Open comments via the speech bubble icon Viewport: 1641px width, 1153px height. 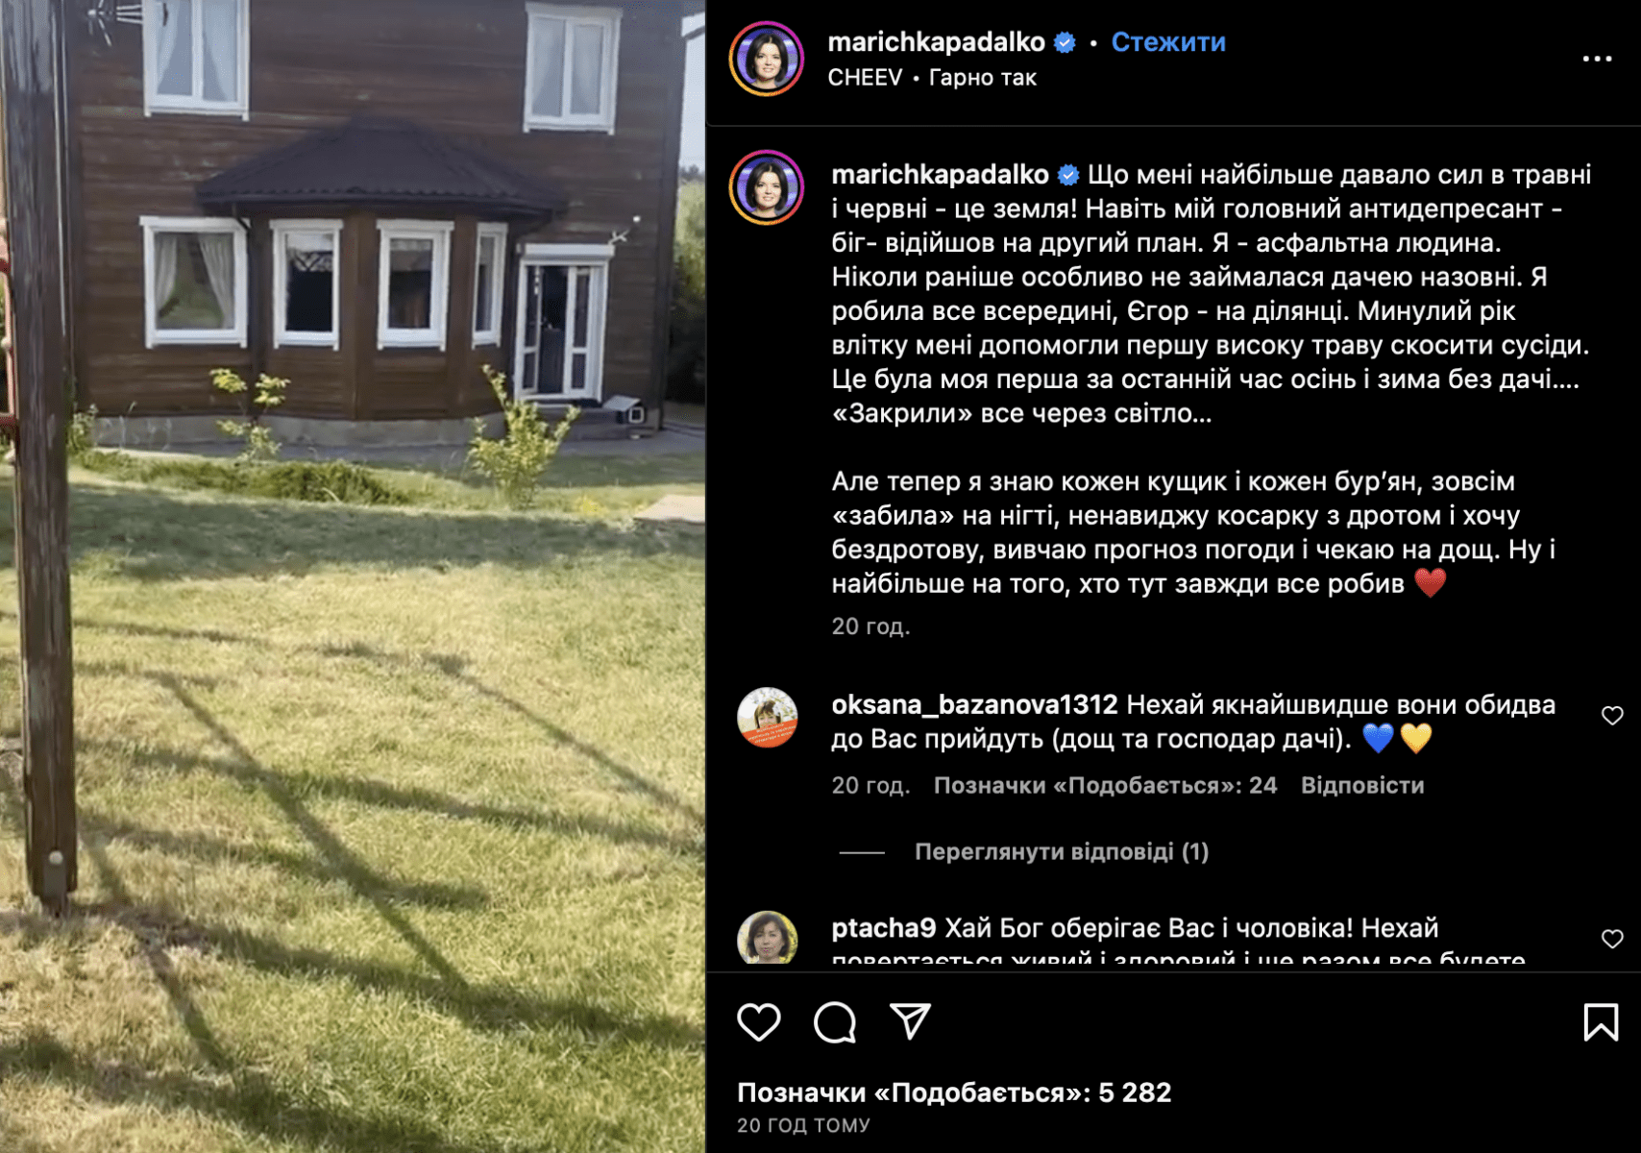click(x=834, y=1022)
